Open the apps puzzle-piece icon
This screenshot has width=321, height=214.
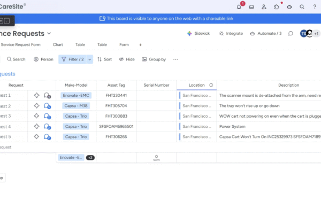(x=277, y=7)
